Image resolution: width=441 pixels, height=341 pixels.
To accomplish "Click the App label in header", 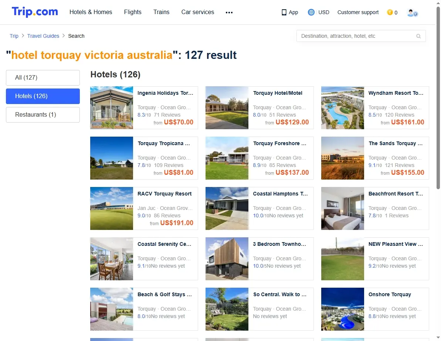I will (294, 12).
